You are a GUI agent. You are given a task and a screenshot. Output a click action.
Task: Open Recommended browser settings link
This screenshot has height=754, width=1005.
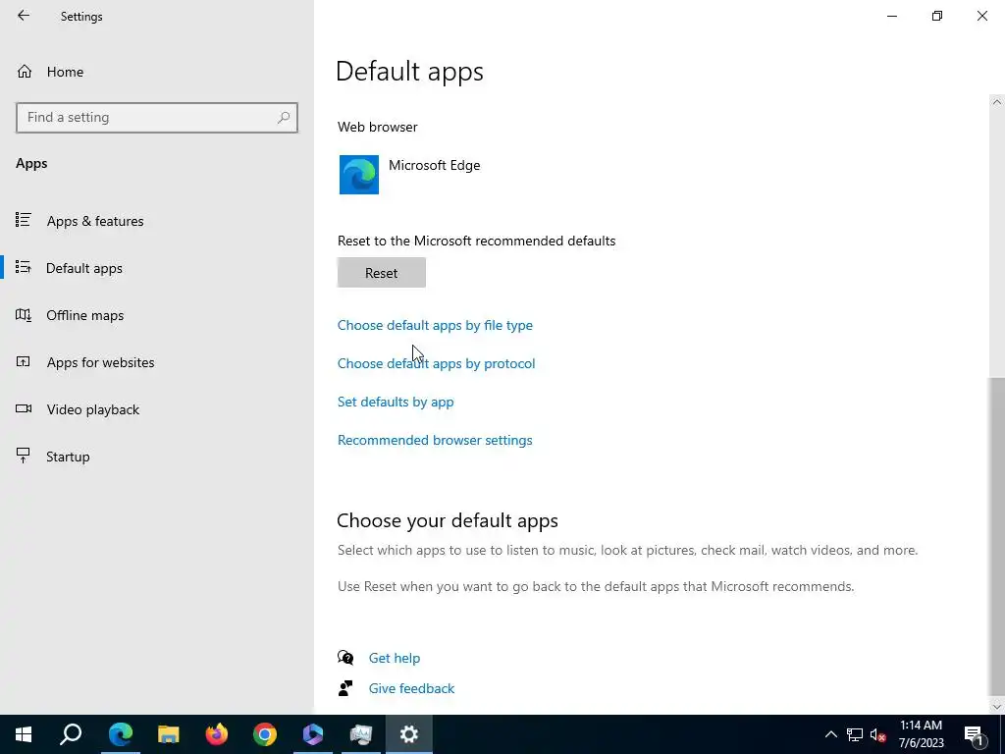[x=435, y=440]
